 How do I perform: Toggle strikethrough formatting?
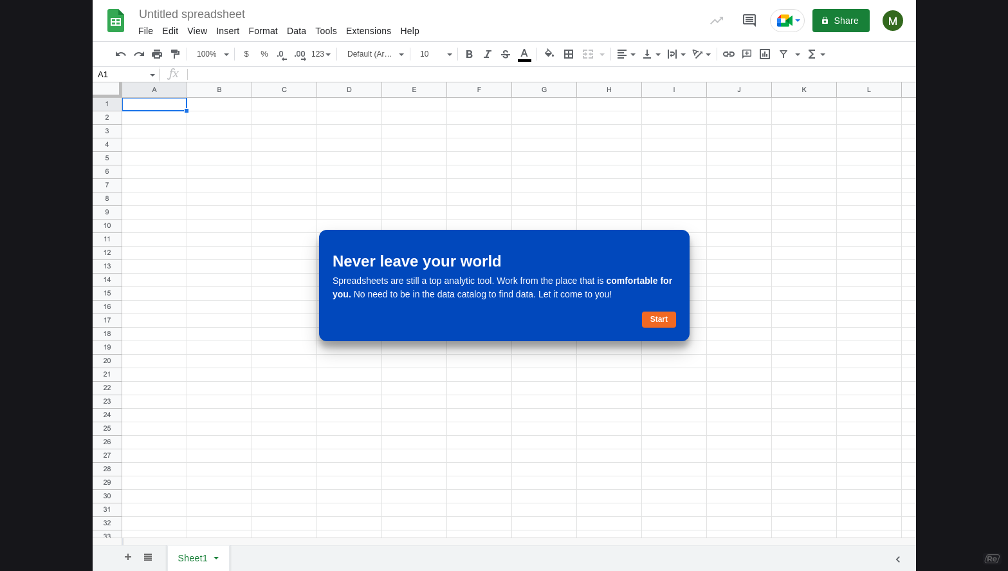click(506, 54)
